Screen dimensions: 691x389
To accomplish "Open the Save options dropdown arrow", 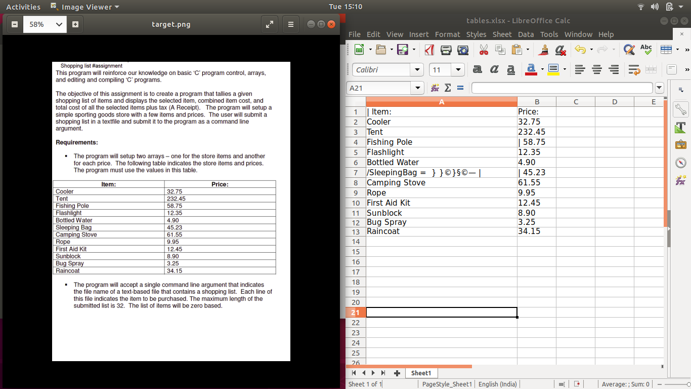I will [x=413, y=50].
